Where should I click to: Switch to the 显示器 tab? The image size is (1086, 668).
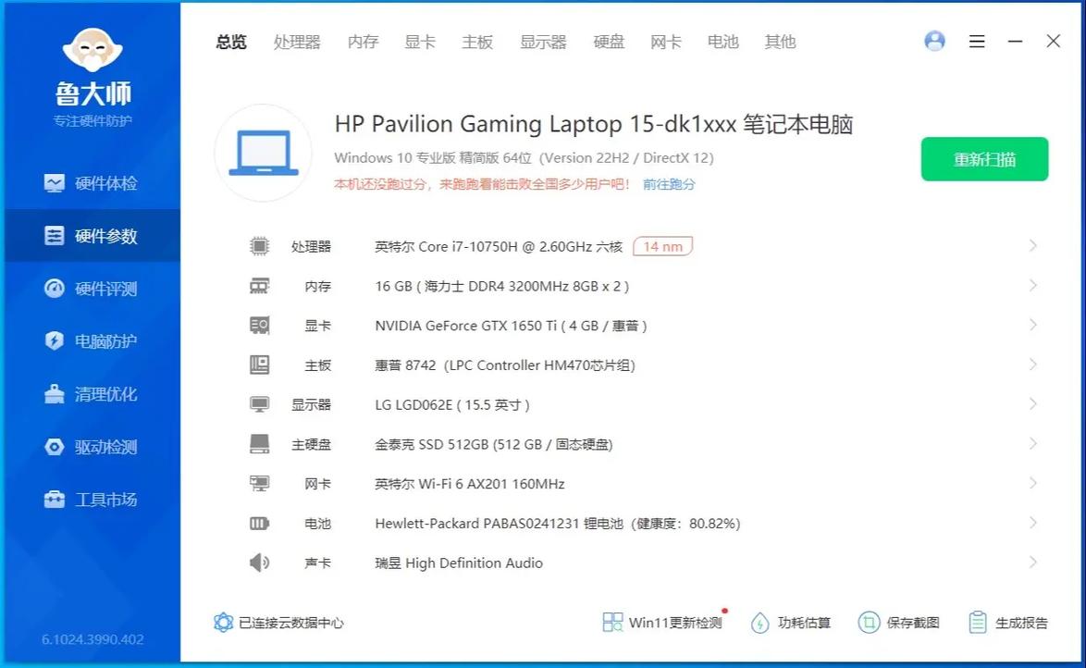pos(544,42)
